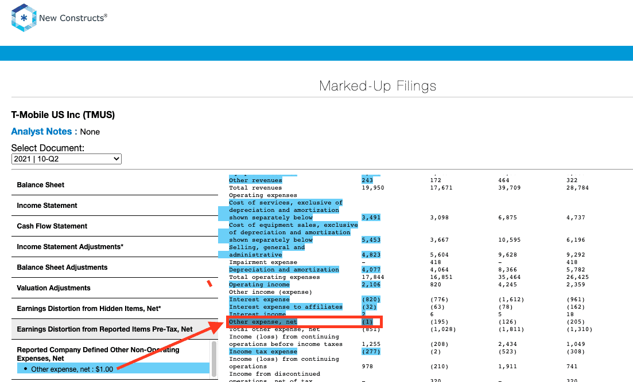Click the Marked-Up Filings page heading
This screenshot has height=382, width=633.
point(378,86)
